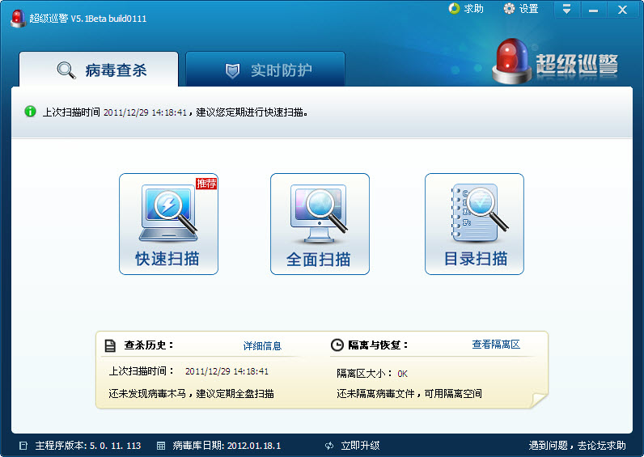644x457 pixels.
Task: Minimize the 超级巡警 window
Action: pyautogui.click(x=593, y=10)
